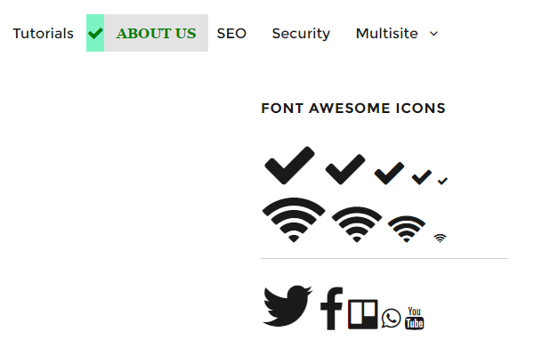Expand the Multisite dropdown chevron
The image size is (534, 356).
click(433, 34)
